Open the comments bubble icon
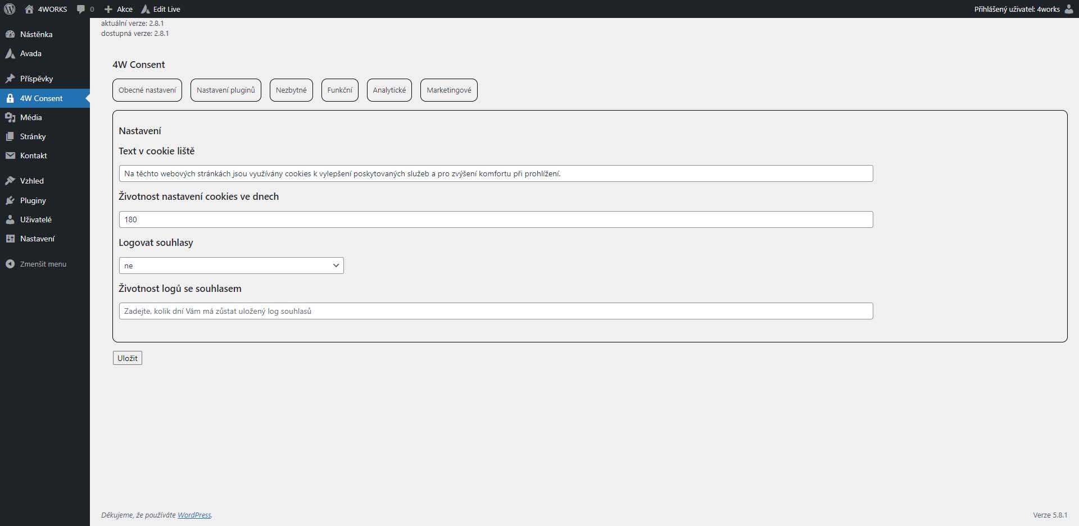Screen dimensions: 1079x526 tap(81, 9)
